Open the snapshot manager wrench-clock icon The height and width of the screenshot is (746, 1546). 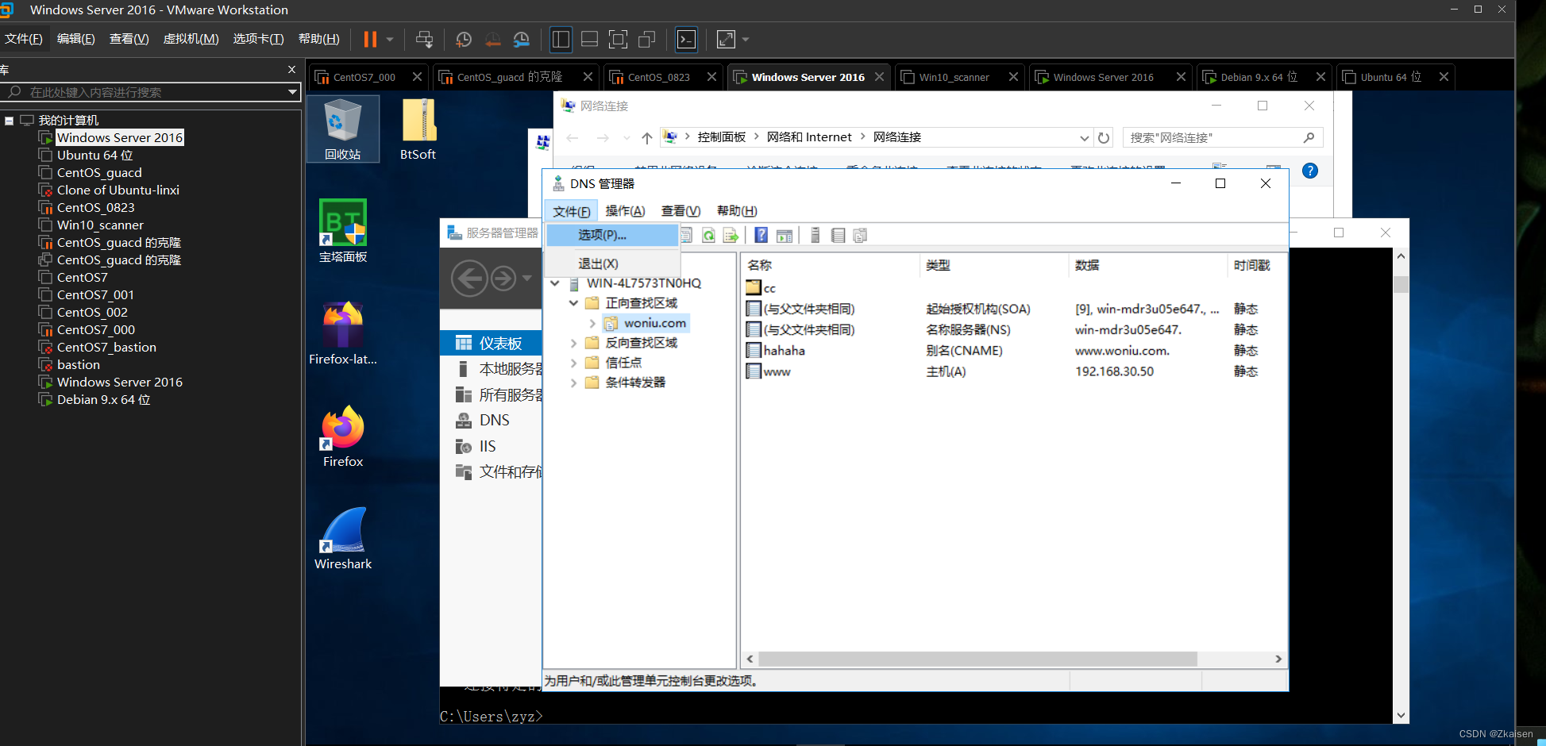(x=521, y=39)
